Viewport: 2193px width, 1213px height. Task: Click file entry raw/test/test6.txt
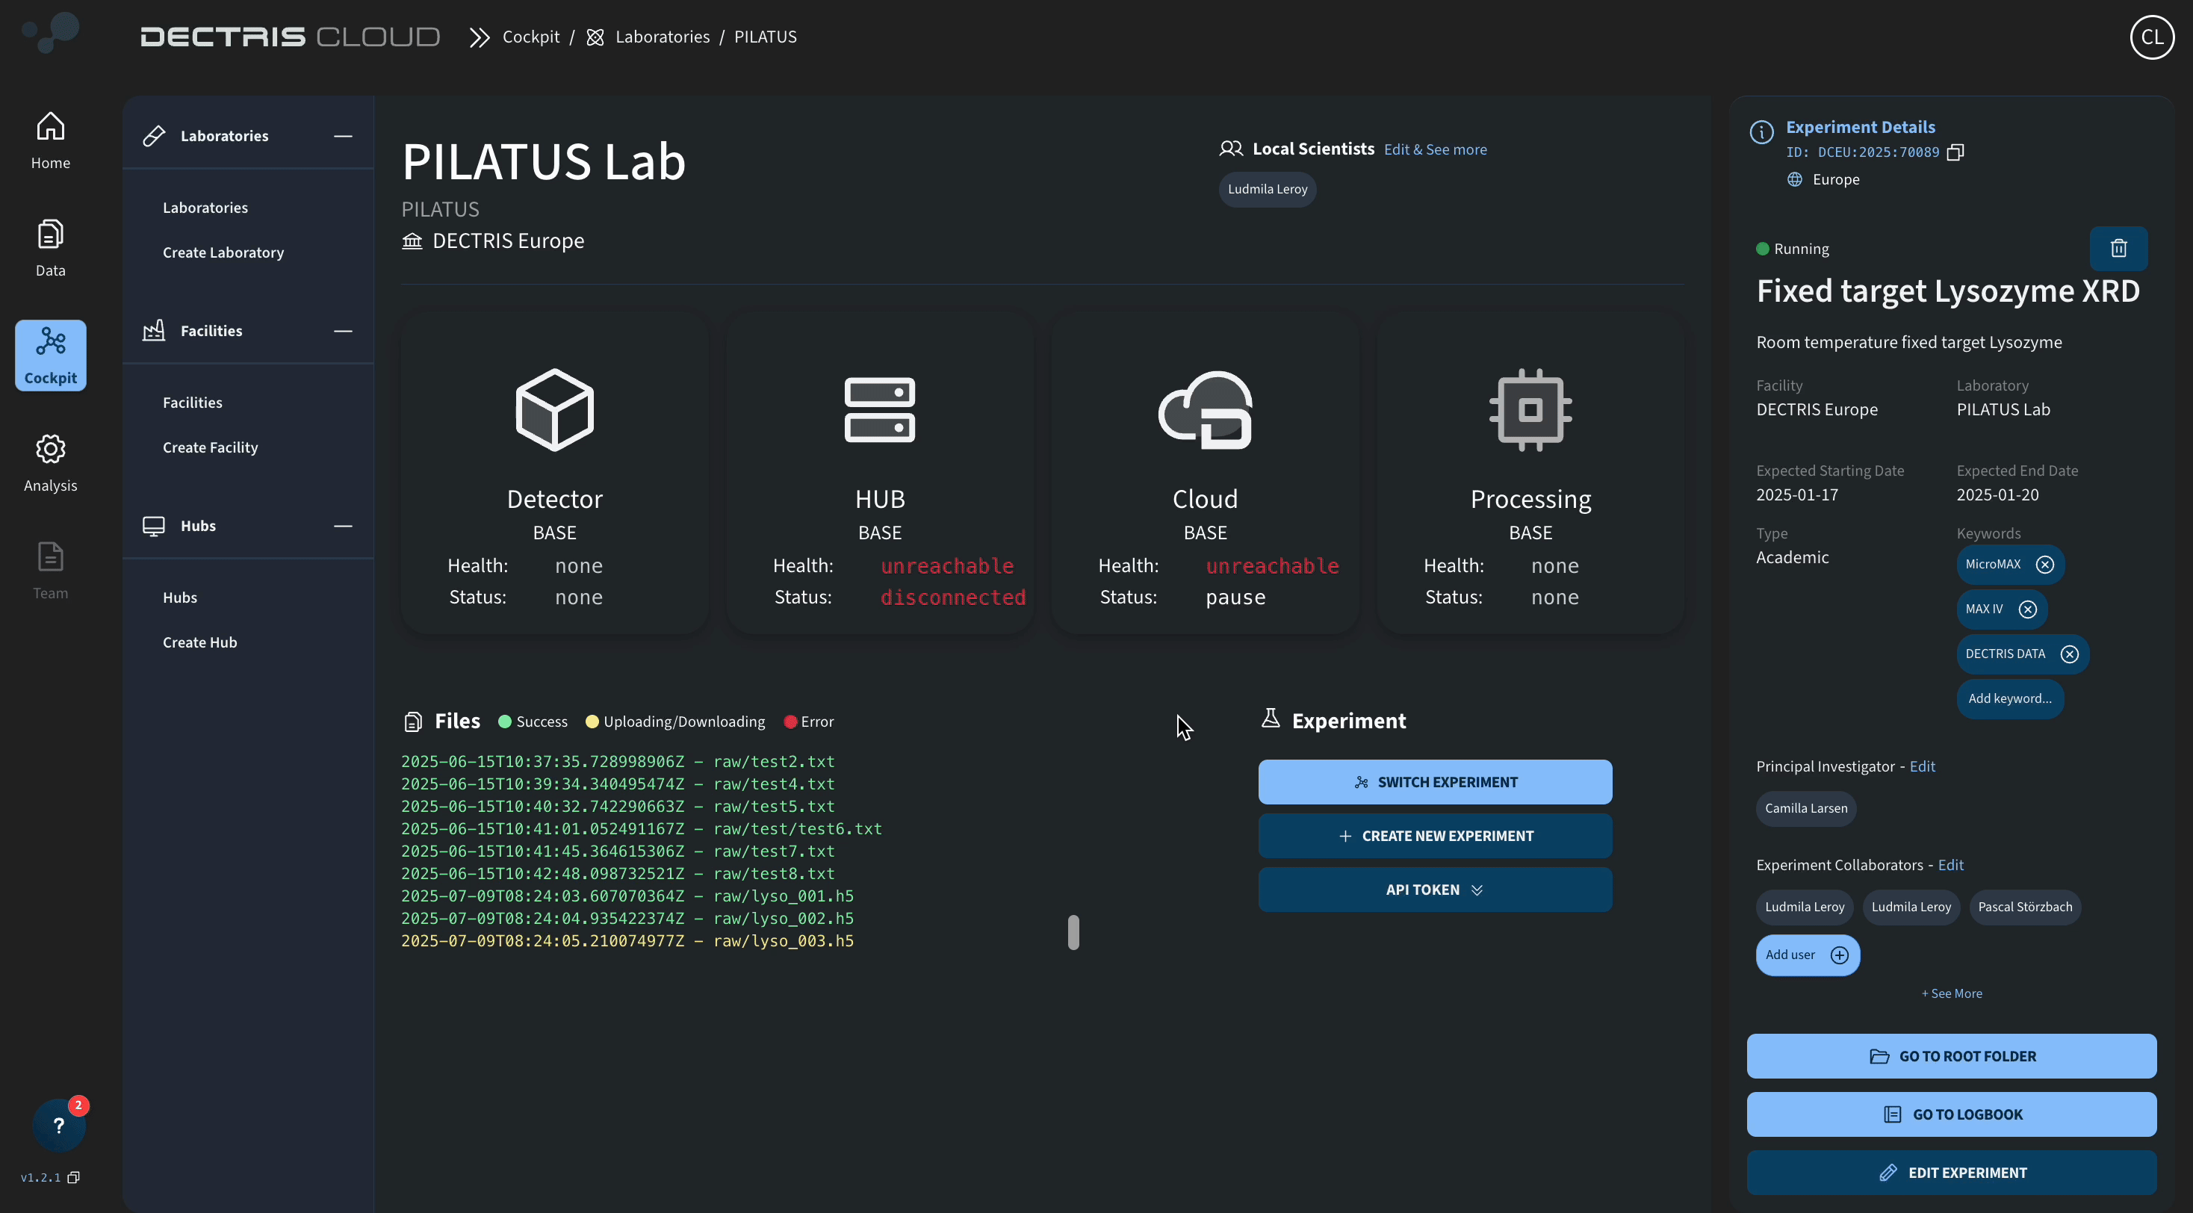(x=641, y=828)
